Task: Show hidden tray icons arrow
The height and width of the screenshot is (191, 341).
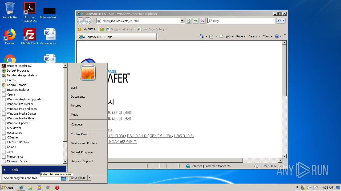Action: tap(297, 188)
